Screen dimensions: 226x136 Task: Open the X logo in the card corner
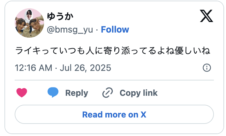click(x=207, y=16)
